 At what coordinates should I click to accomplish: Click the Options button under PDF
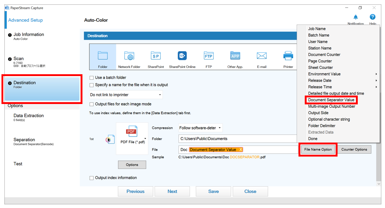tap(132, 165)
